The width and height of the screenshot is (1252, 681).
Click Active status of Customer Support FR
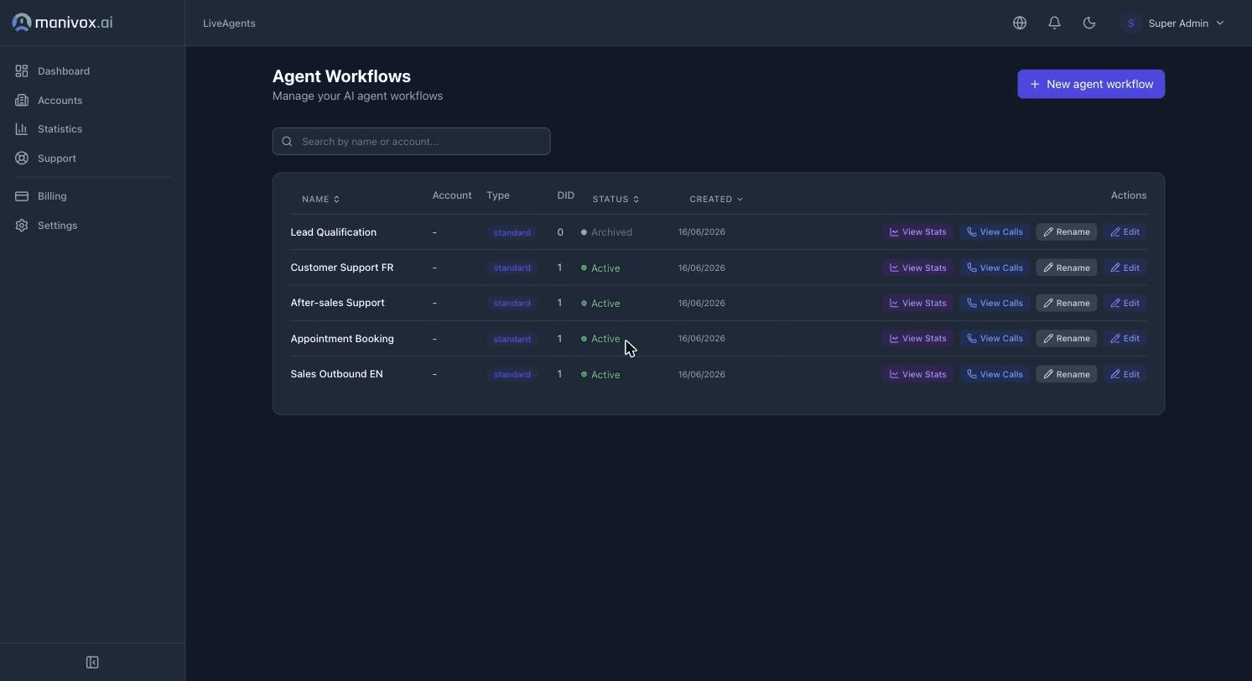tap(600, 268)
